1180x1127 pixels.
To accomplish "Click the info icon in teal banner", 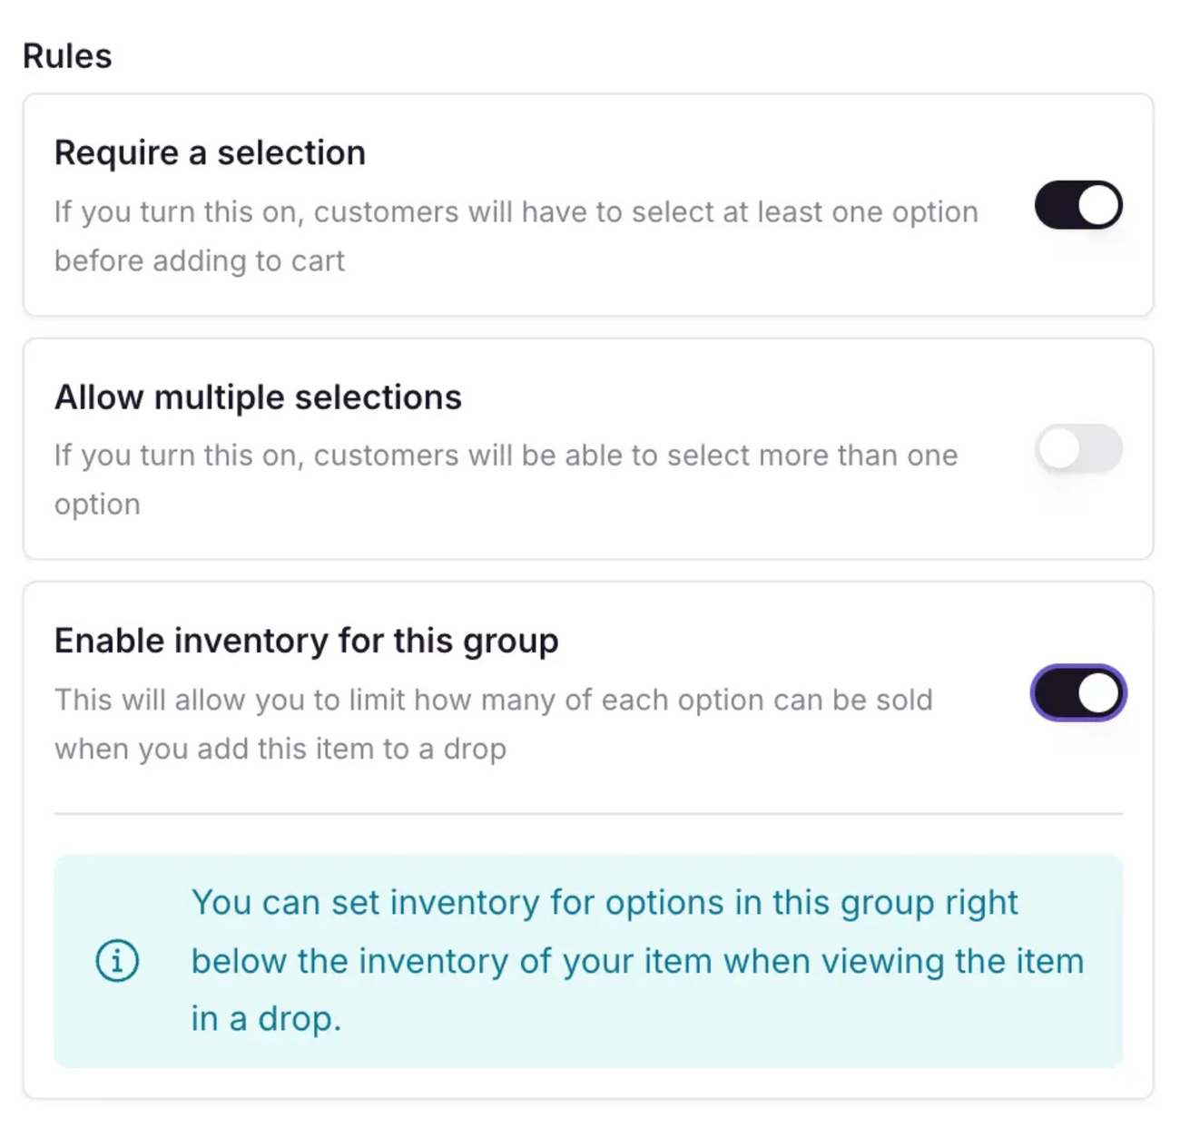I will click(x=117, y=961).
